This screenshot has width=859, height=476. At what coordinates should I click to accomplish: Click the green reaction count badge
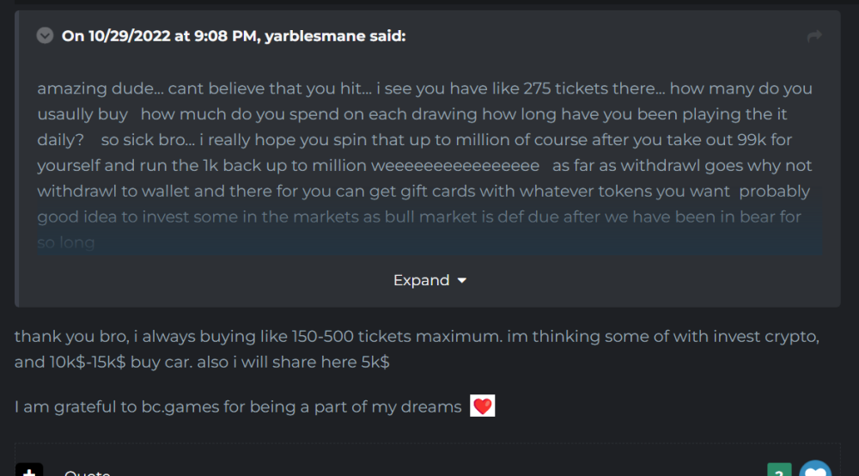[779, 470]
